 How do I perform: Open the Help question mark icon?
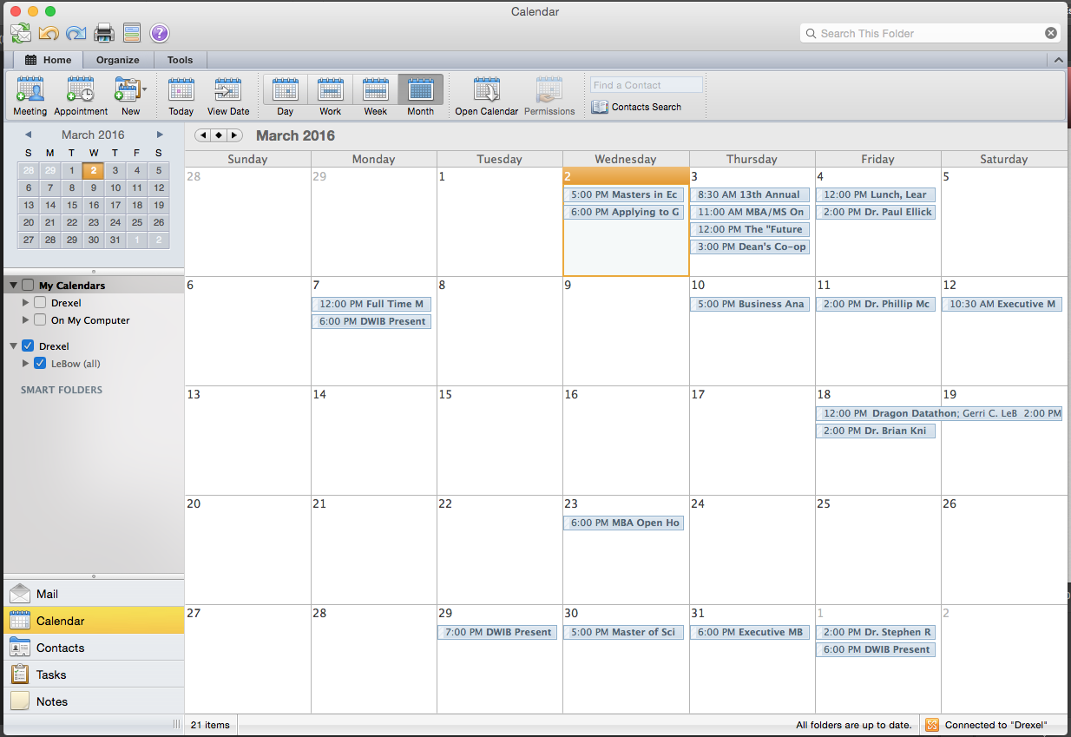pyautogui.click(x=160, y=34)
